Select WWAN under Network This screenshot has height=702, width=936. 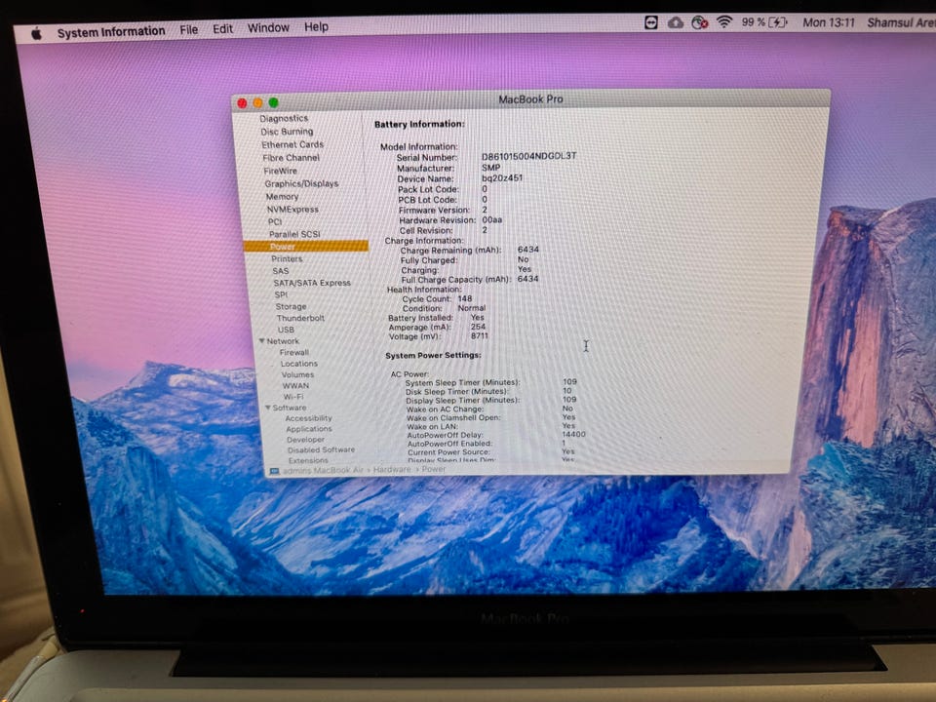pyautogui.click(x=295, y=386)
